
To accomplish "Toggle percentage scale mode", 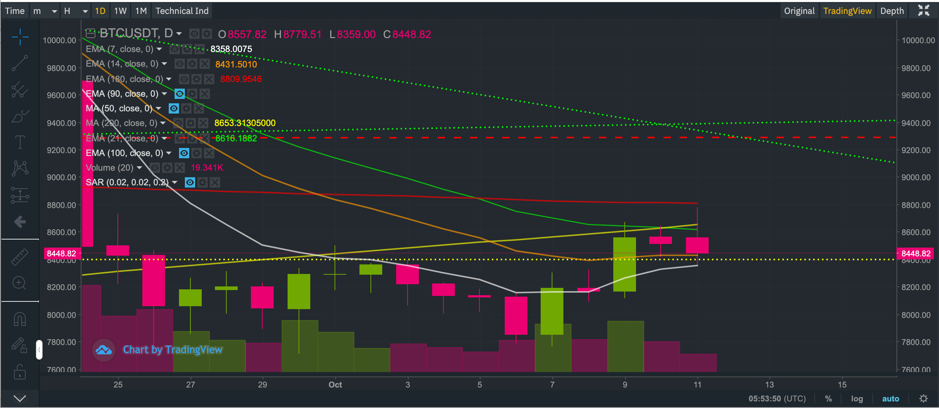I will click(828, 398).
